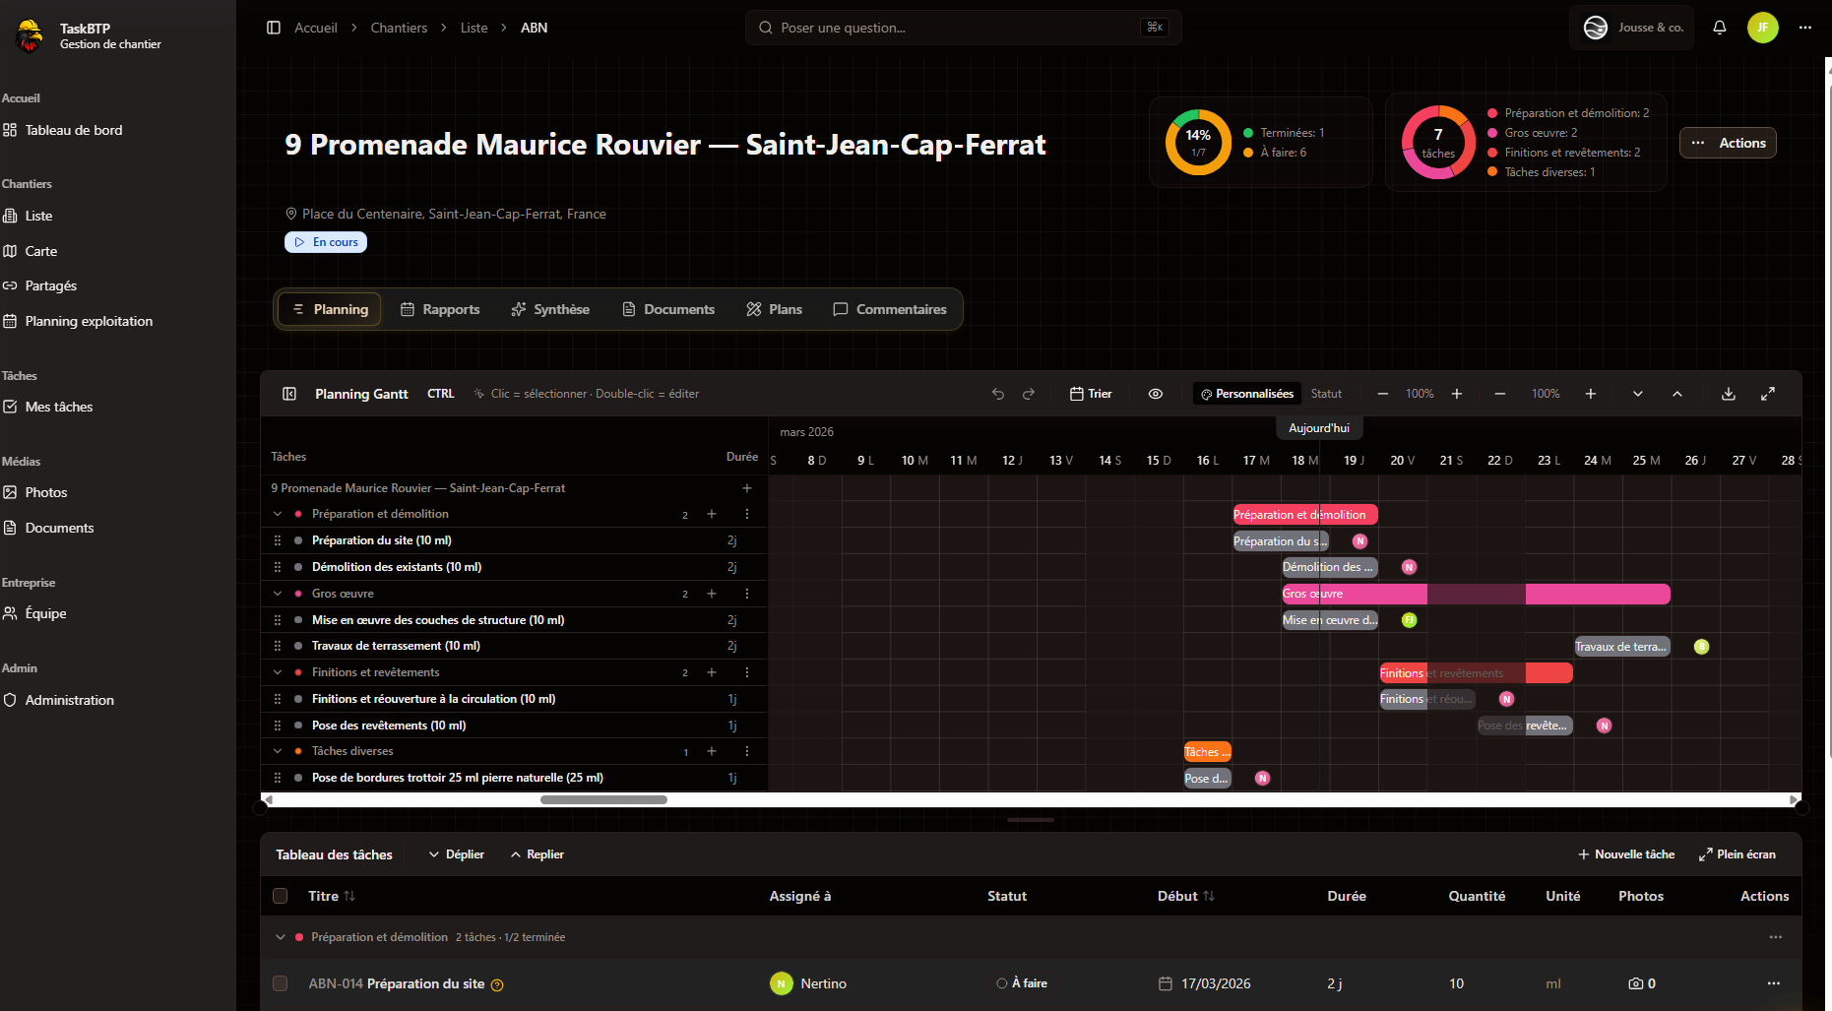The image size is (1832, 1011).
Task: Expand Gantt panel with down chevron
Action: coord(1637,394)
